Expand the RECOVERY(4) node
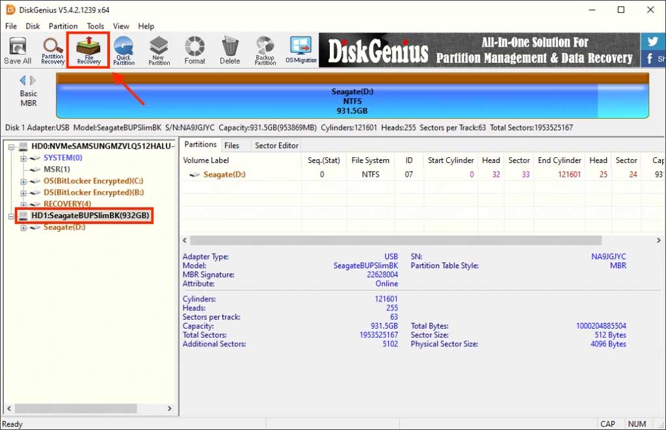This screenshot has height=430, width=666. (x=23, y=205)
